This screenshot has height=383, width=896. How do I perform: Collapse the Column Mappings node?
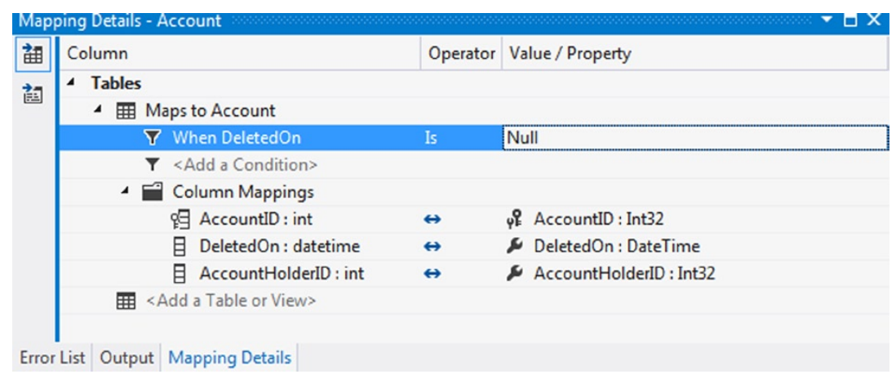(x=125, y=191)
